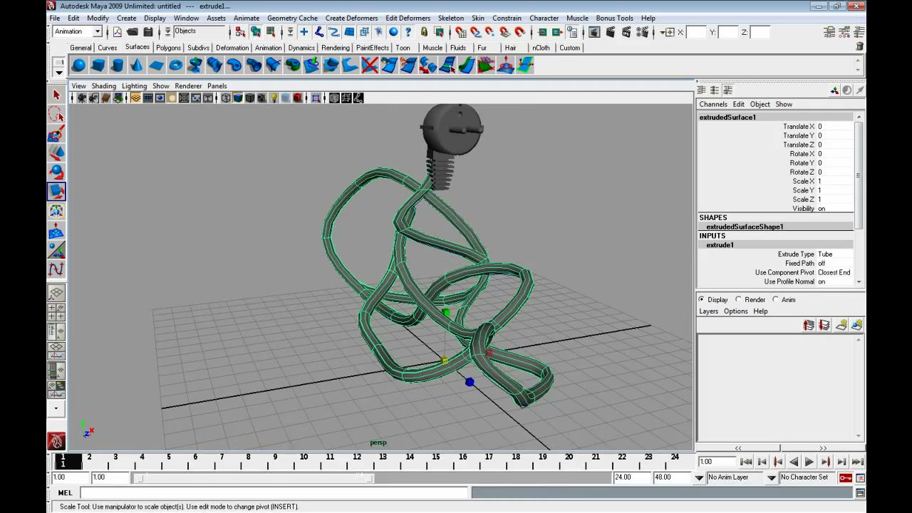Choose the Select tool arrow in toolbox
Screen dimensions: 912x513
[56, 95]
